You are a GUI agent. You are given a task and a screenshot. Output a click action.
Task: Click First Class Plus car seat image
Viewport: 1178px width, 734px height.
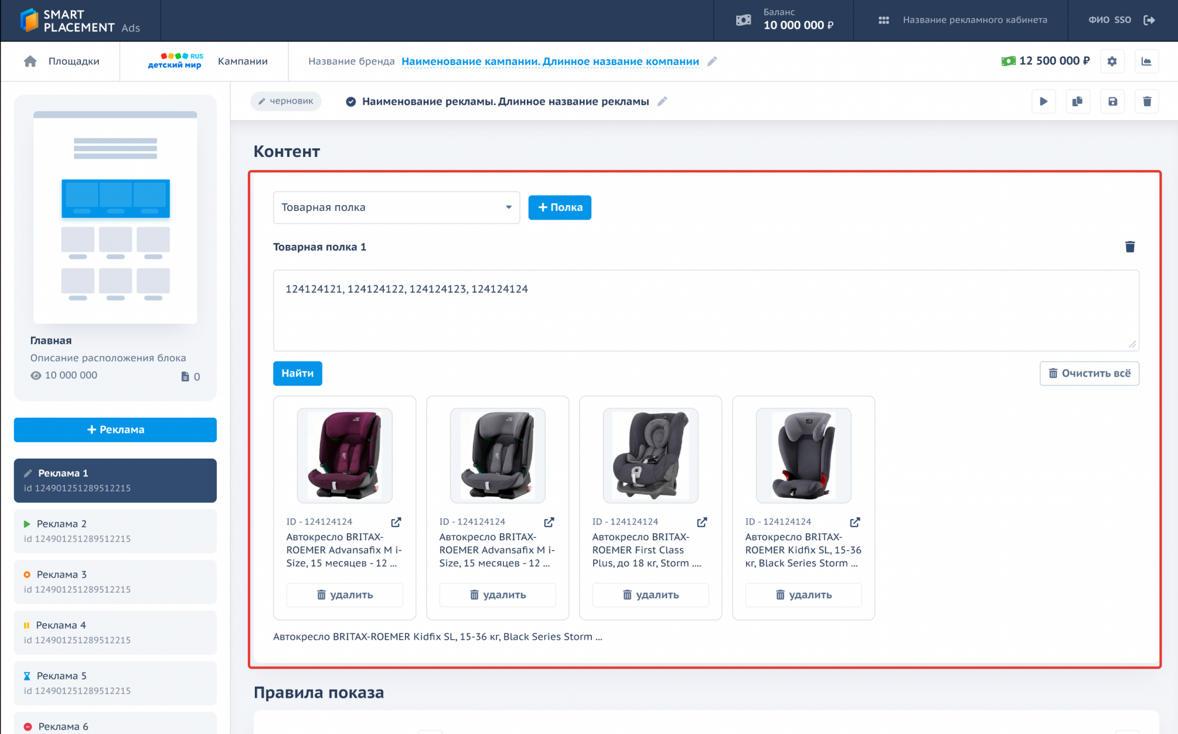[651, 455]
